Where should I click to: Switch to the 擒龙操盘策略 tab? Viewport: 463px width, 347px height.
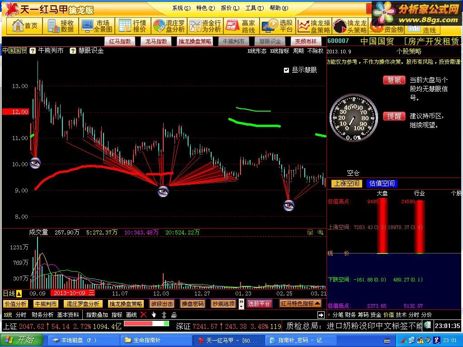pyautogui.click(x=195, y=41)
